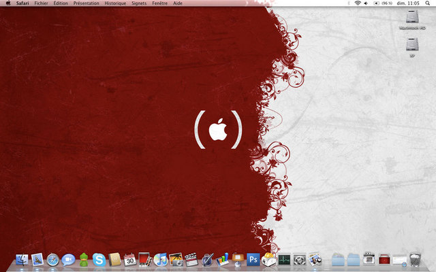Screen dimensions: 436x272
Task: Open the green Adium duck icon
Action: (x=84, y=260)
